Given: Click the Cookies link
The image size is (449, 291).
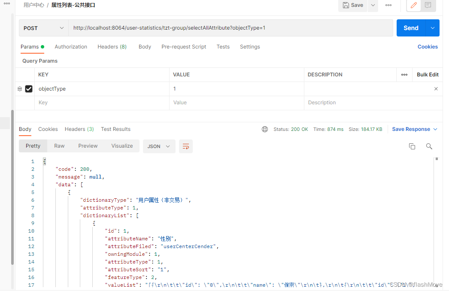Looking at the screenshot, I should [428, 47].
